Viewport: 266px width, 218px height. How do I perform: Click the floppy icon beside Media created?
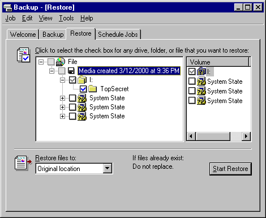pyautogui.click(x=71, y=71)
